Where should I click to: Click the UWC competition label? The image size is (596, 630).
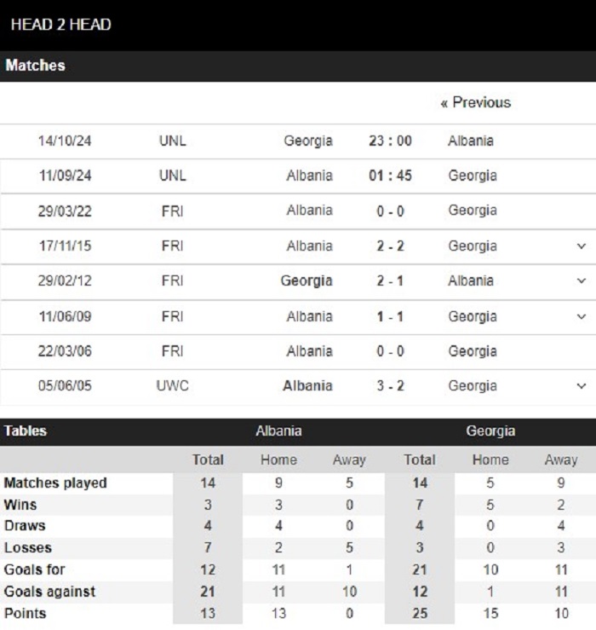pyautogui.click(x=173, y=386)
